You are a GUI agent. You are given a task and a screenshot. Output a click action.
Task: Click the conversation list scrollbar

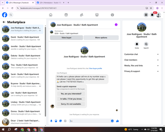coord(45,72)
